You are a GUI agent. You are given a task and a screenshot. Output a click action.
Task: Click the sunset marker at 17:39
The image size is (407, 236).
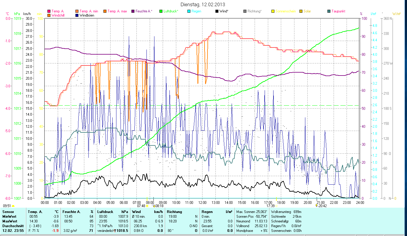click(276, 206)
